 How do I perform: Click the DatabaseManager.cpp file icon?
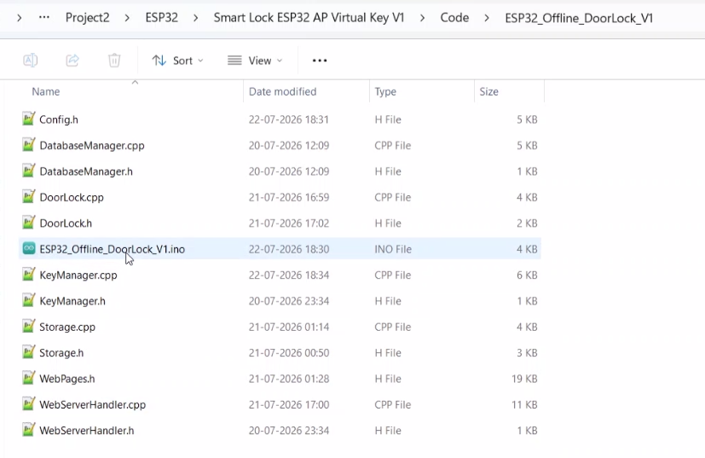[28, 145]
